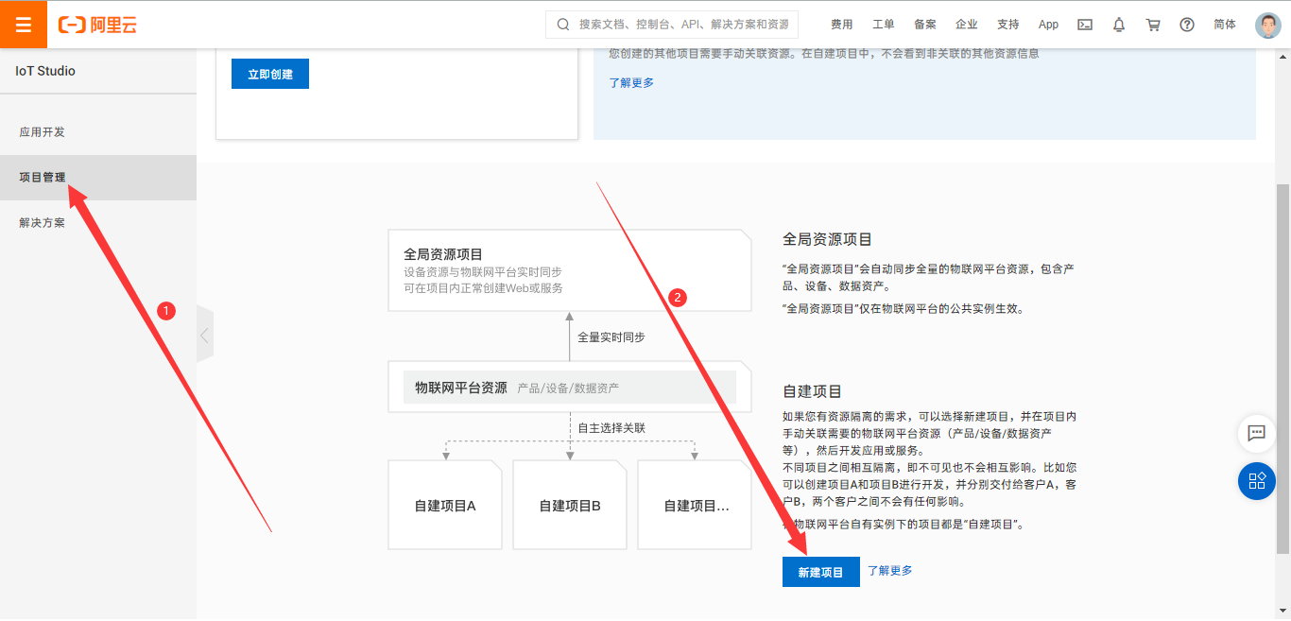Viewport: 1291px width, 621px height.
Task: Click the 全局资源项目 heading on right
Action: coord(827,240)
